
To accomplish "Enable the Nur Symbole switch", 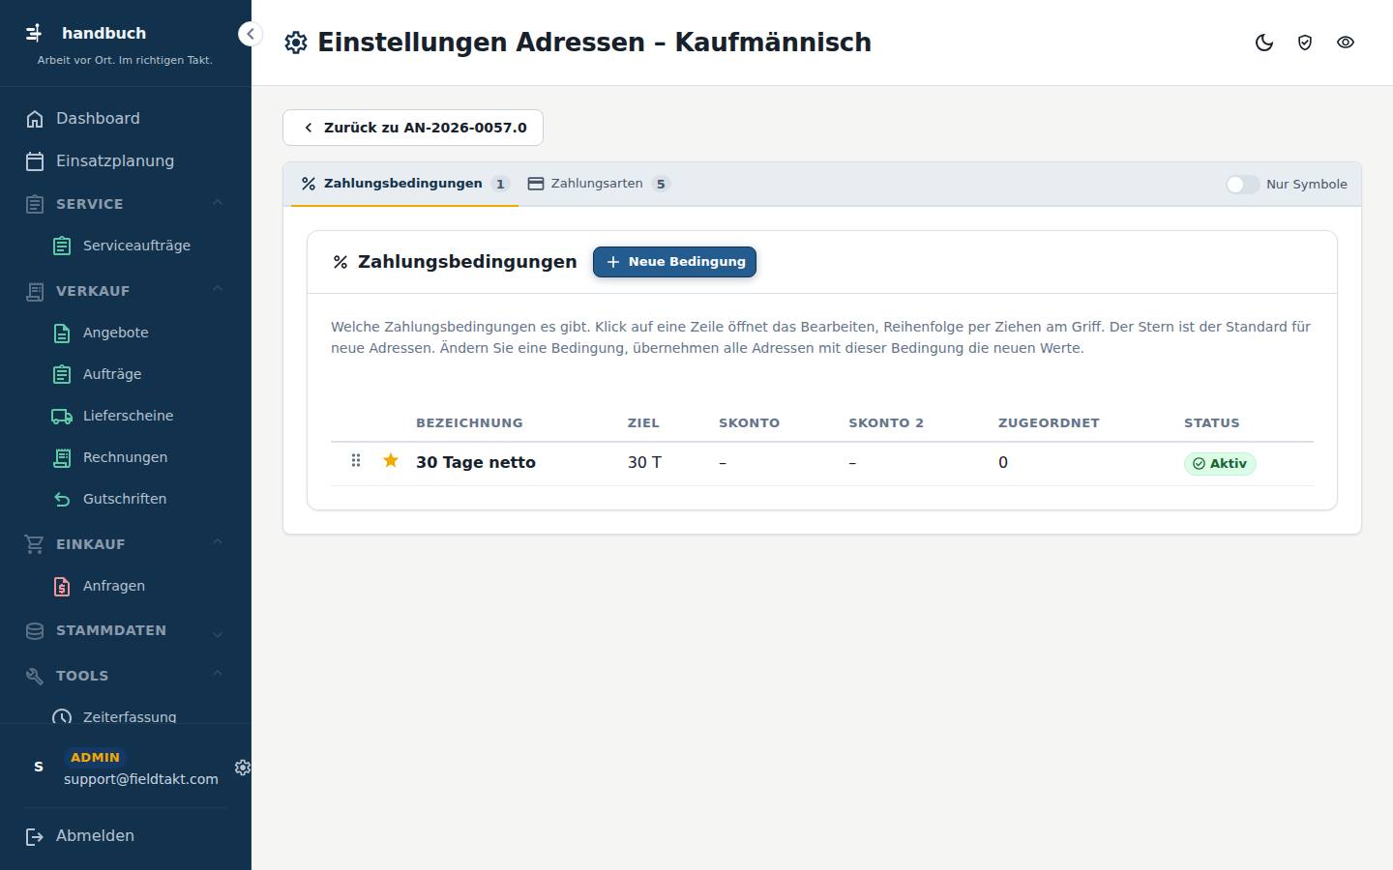I will pos(1243,184).
